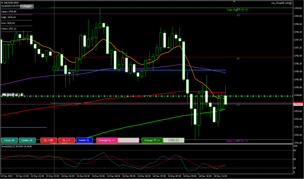The image size is (304, 179).
Task: Click the purple Daily Low price label
Action: pos(237,141)
